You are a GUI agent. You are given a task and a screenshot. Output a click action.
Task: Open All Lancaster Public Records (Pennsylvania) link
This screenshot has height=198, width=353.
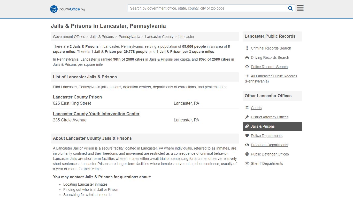pos(271,79)
